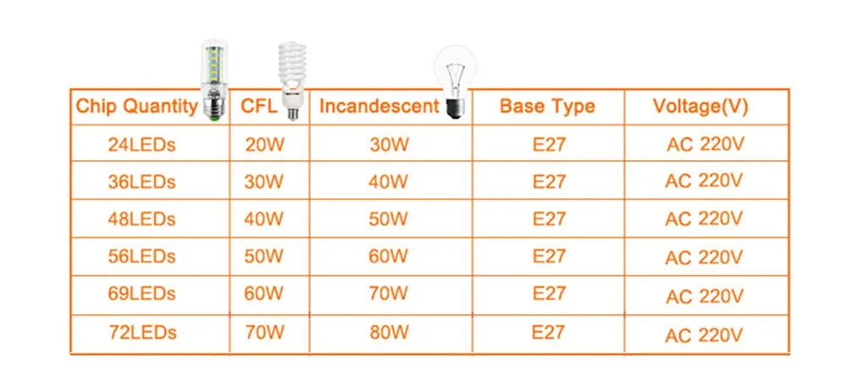Click the 69LEDs cell
Image resolution: width=847 pixels, height=392 pixels.
pos(142,293)
